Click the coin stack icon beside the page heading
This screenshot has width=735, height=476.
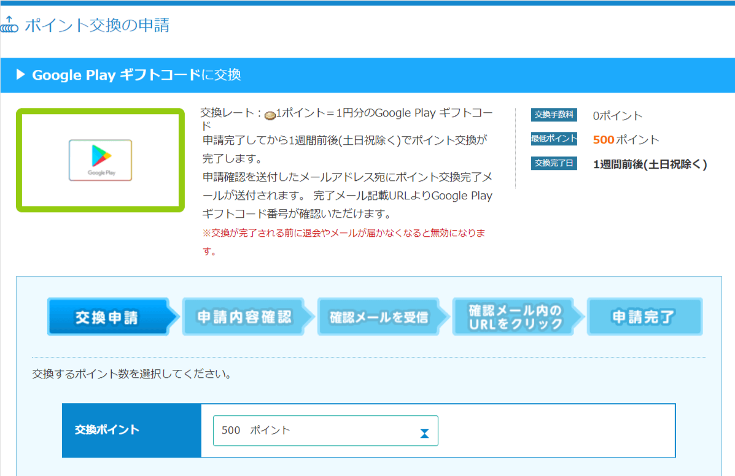pos(9,25)
